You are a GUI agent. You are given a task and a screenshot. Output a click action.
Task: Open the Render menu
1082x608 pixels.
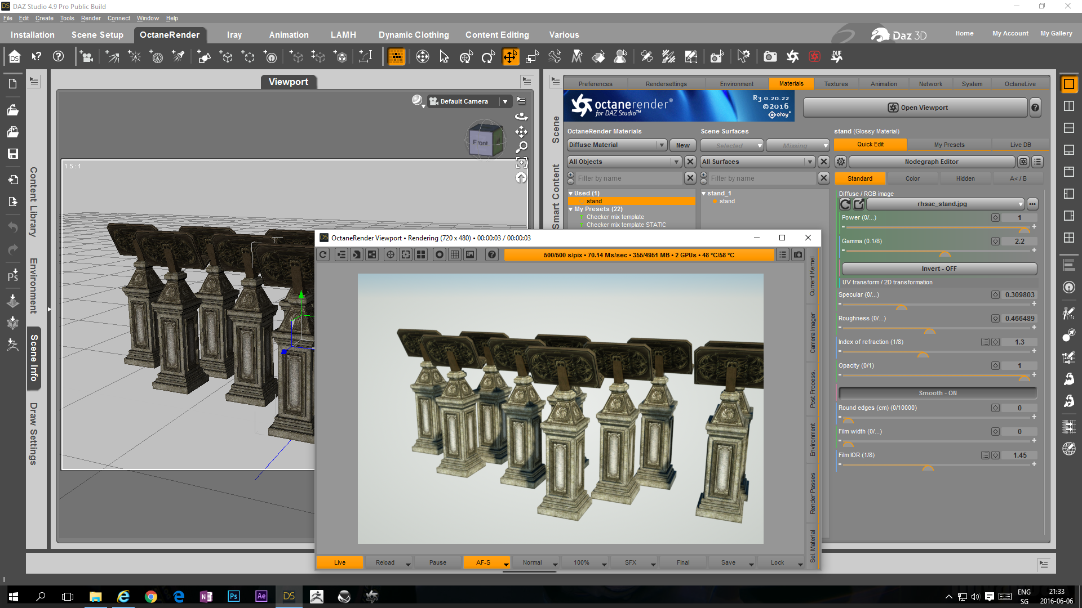tap(90, 19)
